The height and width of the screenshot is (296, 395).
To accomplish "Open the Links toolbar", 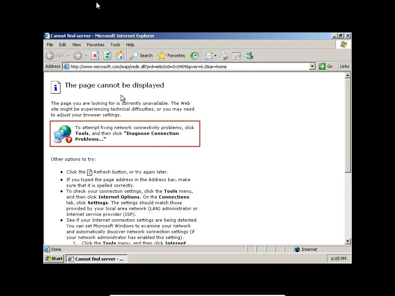I will tap(344, 66).
